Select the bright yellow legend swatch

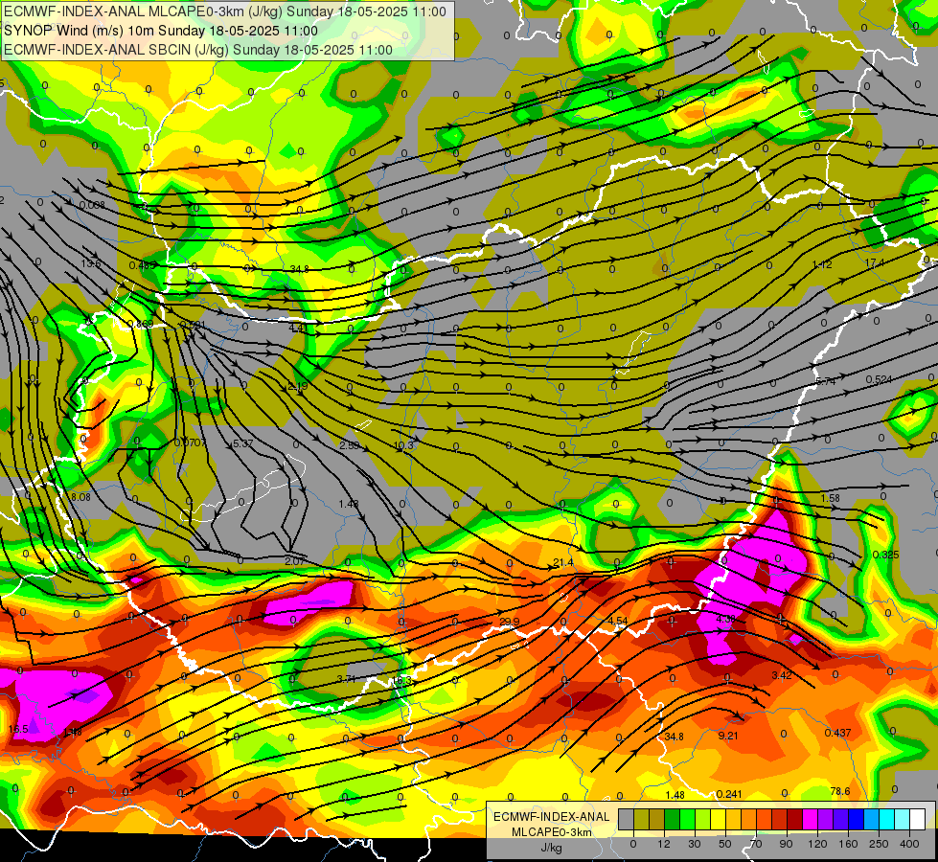coord(719,819)
